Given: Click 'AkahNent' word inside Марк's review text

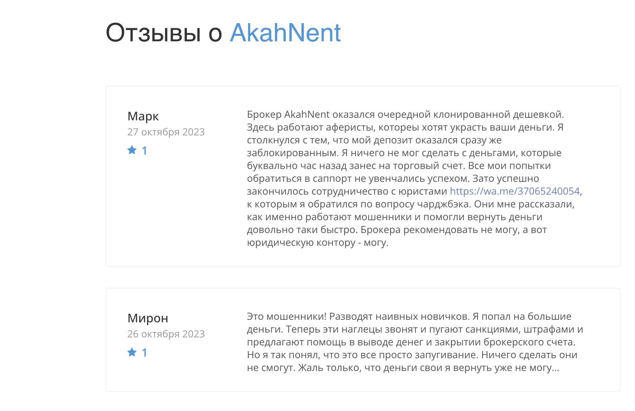Looking at the screenshot, I should [x=307, y=114].
